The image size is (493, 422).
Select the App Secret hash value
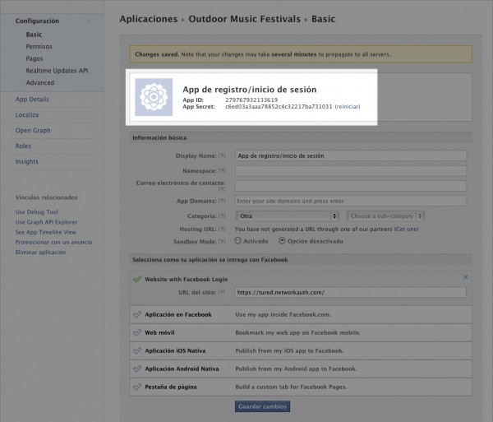(x=279, y=106)
